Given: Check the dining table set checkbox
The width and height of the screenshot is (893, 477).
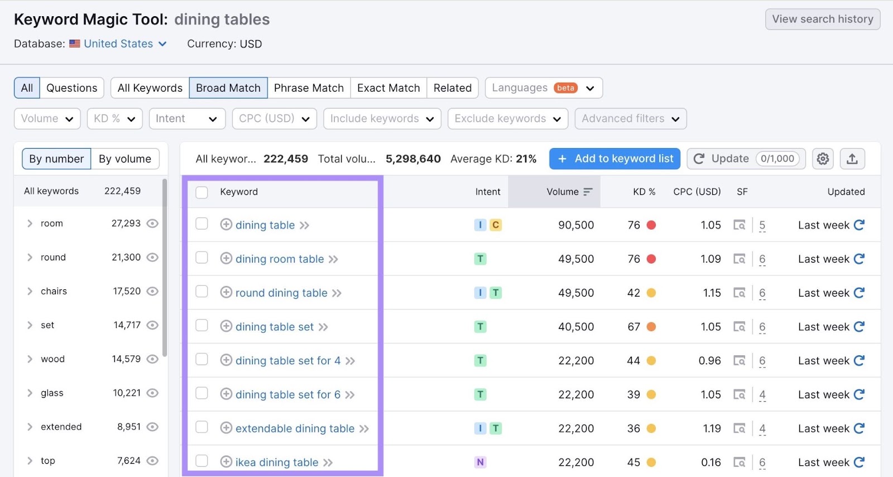Looking at the screenshot, I should coord(202,326).
